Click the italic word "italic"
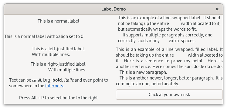 69,80
